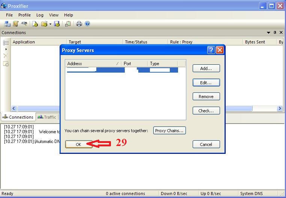Confirm Proxy Servers dialog with OK
Screen dimensions: 286x198
[79, 144]
